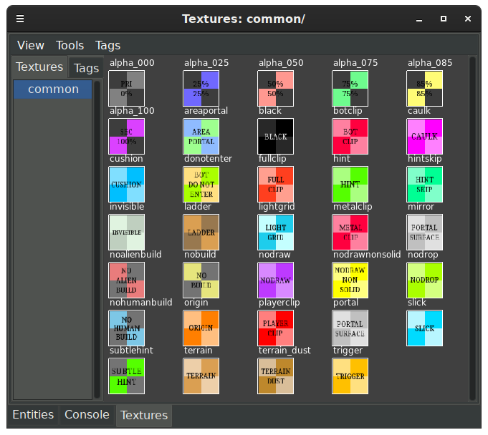The width and height of the screenshot is (488, 435).
Task: Choose the trigger texture
Action: pos(350,376)
